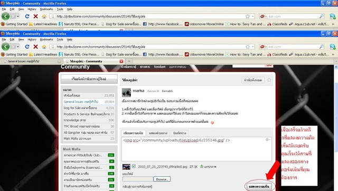The height and width of the screenshot is (191, 338).
Task: Click marisa's avatar picture
Action: (x=126, y=93)
